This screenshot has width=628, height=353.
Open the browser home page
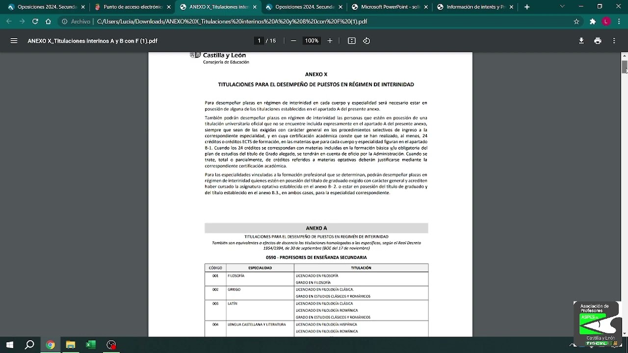pyautogui.click(x=48, y=22)
